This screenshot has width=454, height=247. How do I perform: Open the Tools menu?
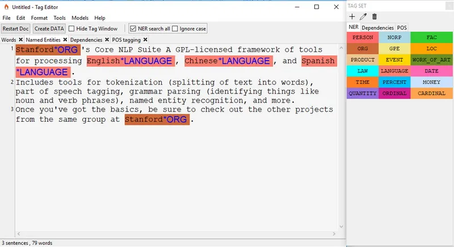(60, 18)
